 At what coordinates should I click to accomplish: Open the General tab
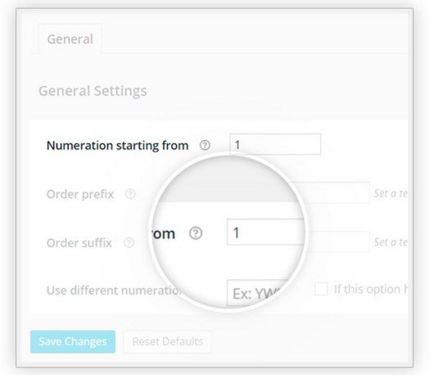(70, 39)
